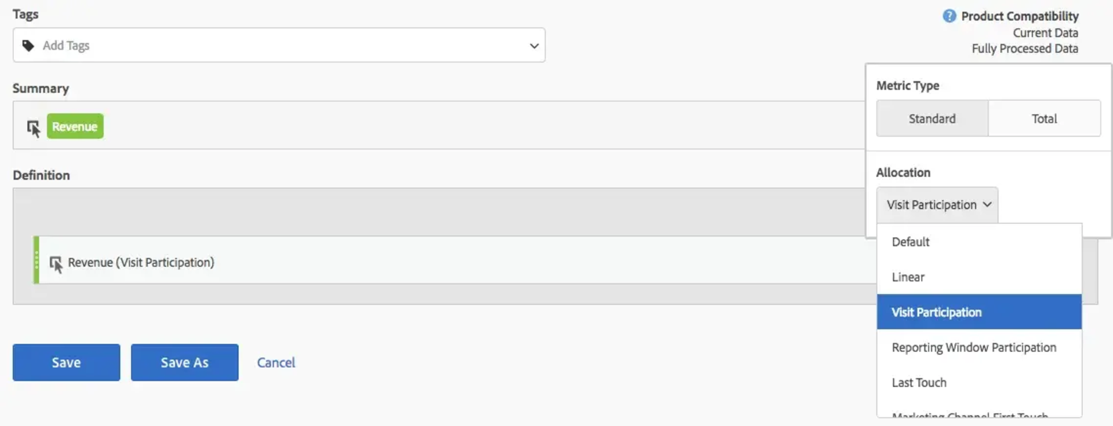Screen dimensions: 1113x426
Task: Confirm the highlighted Visit Participation option
Action: pyautogui.click(x=936, y=312)
